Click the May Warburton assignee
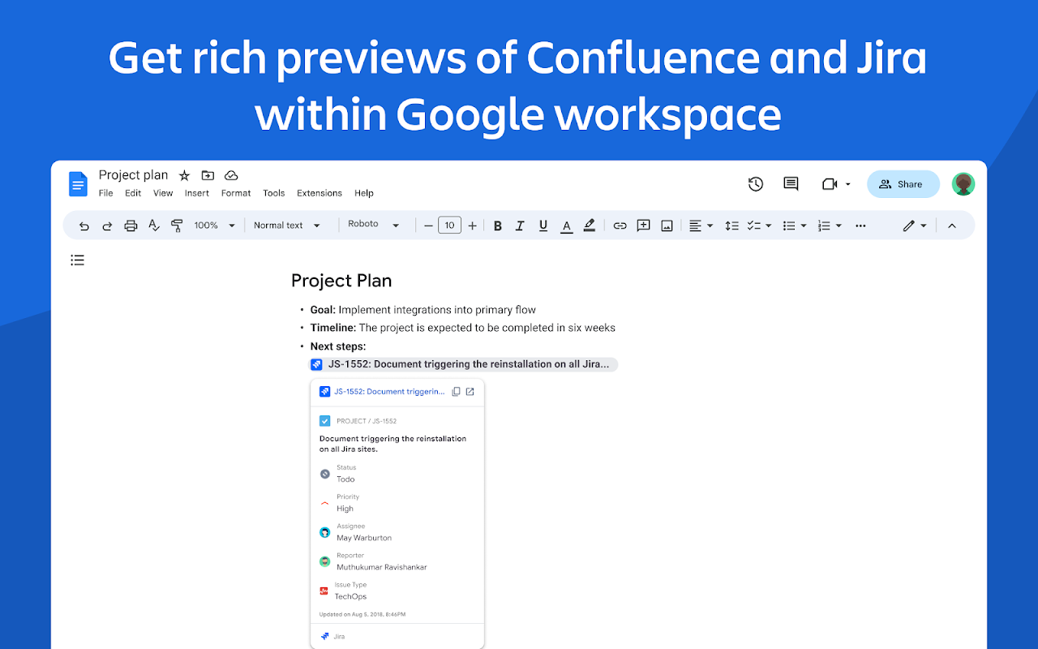 [364, 538]
